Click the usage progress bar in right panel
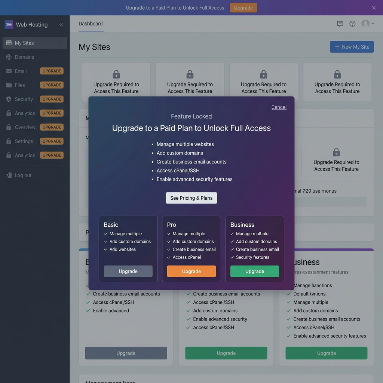The height and width of the screenshot is (383, 383). 331,202
